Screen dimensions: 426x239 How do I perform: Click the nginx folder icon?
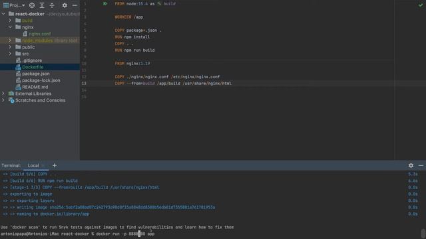click(18, 27)
